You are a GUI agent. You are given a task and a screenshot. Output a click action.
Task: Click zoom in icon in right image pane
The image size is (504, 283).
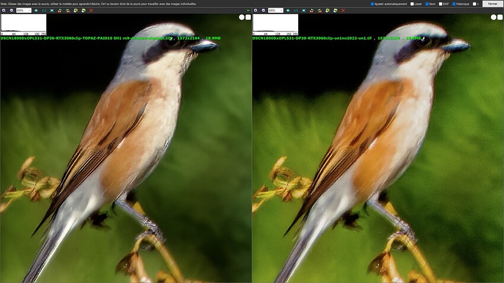click(x=256, y=11)
